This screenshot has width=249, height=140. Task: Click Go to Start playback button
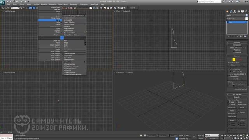click(x=222, y=135)
